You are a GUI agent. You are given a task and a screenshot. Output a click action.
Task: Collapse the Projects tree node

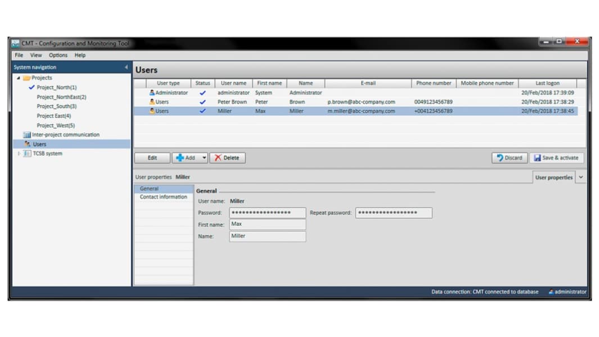coord(19,78)
